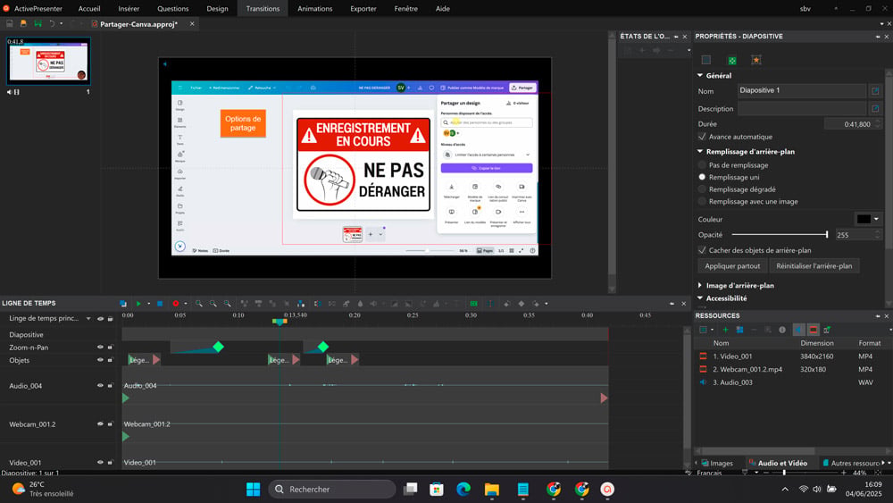
Task: Click the first magnifier zoom icon in timeline
Action: (x=199, y=304)
